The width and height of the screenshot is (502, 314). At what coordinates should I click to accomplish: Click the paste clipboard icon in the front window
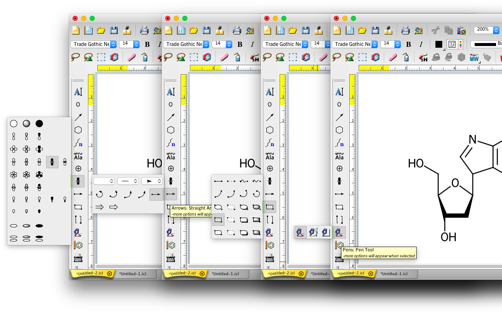tap(461, 30)
